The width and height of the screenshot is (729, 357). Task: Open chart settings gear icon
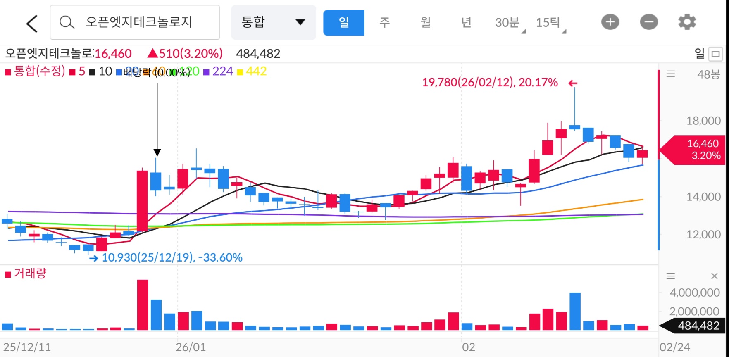click(687, 22)
